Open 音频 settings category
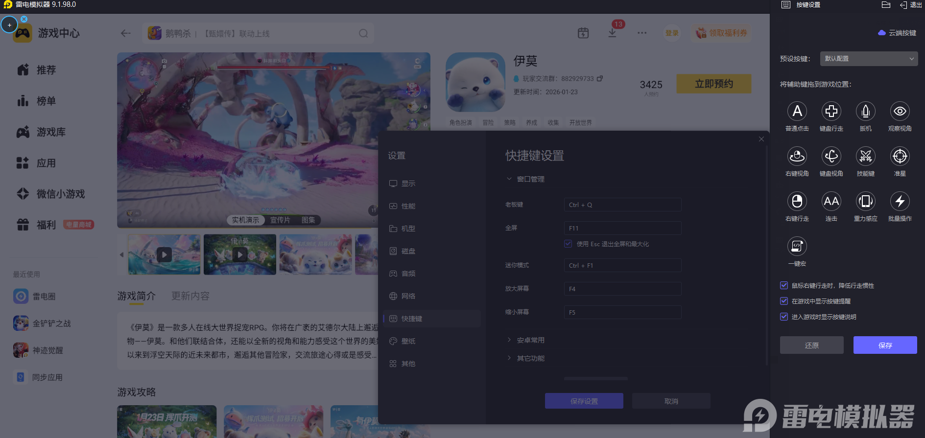 432,274
